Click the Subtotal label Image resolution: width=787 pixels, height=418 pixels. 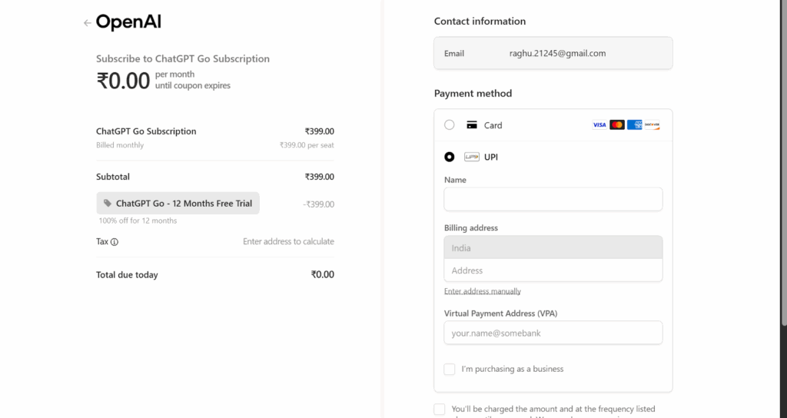(113, 177)
